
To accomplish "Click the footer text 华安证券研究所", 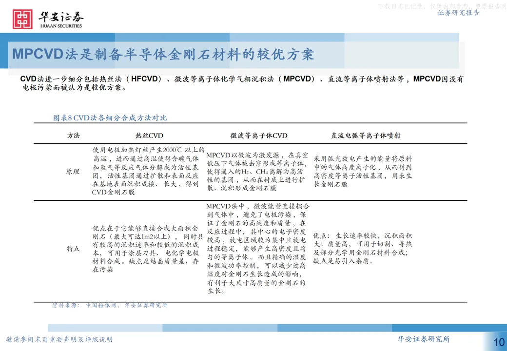I will pos(424,339).
